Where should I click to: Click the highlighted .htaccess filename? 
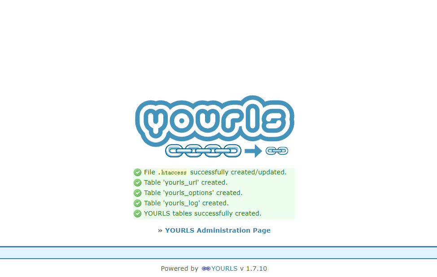172,173
